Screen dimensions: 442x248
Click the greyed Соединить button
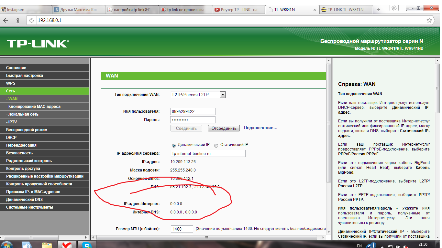[x=186, y=128]
